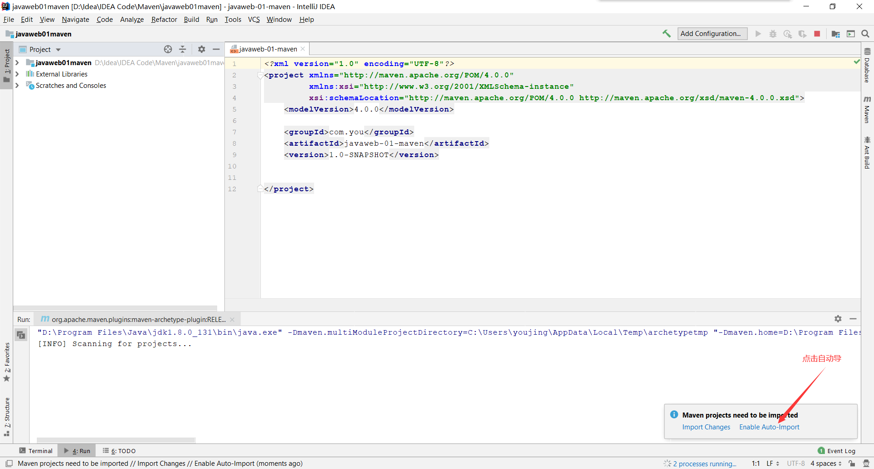Image resolution: width=874 pixels, height=469 pixels.
Task: Open the Window menu
Action: pyautogui.click(x=279, y=20)
